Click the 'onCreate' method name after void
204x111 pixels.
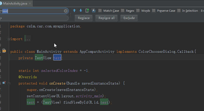click(x=57, y=83)
